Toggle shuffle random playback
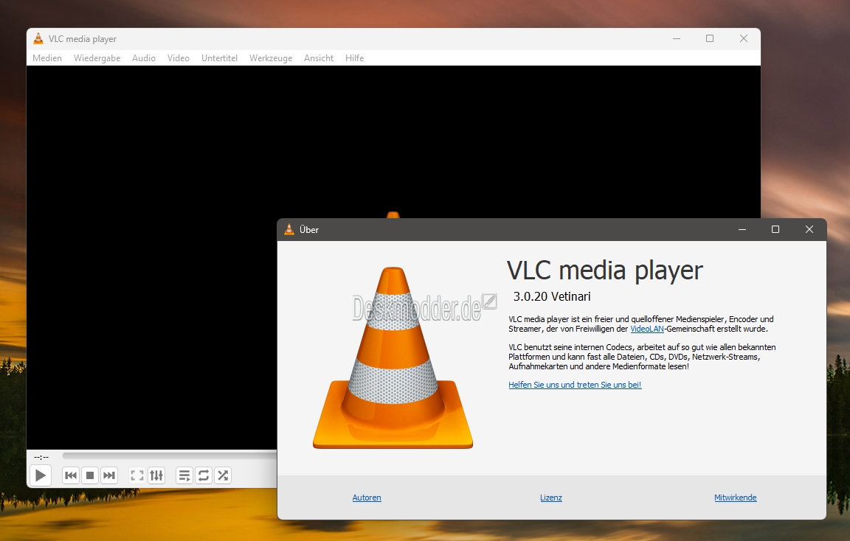Viewport: 850px width, 541px height. tap(223, 475)
